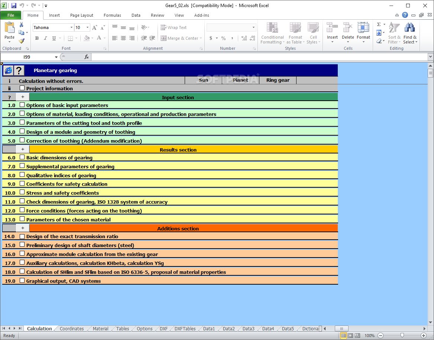Click the Decrease Decimal icon

coord(252,38)
